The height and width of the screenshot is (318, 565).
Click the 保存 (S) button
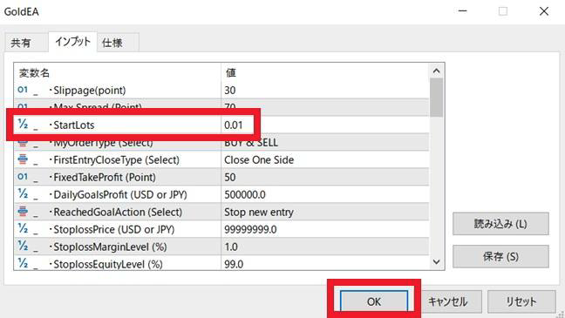click(x=500, y=256)
